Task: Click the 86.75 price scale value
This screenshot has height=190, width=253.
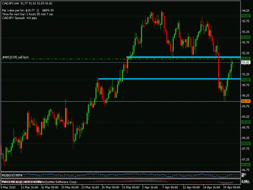Action: click(x=246, y=170)
